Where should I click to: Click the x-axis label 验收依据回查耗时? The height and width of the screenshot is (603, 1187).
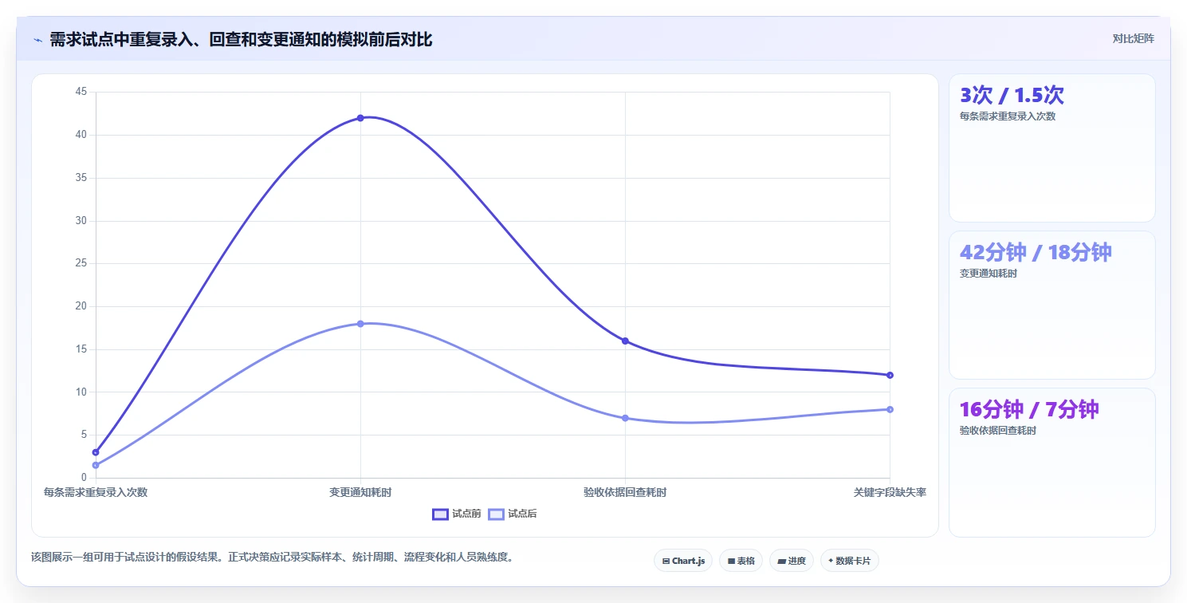pos(625,492)
